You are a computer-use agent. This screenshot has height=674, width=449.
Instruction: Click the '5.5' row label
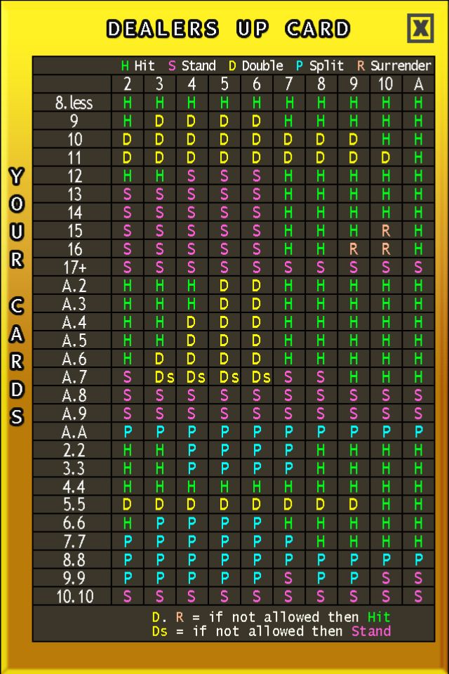click(x=74, y=505)
